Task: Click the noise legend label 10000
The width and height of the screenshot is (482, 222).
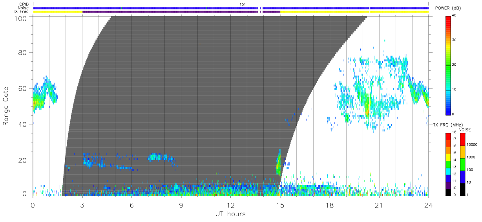Action: click(471, 144)
